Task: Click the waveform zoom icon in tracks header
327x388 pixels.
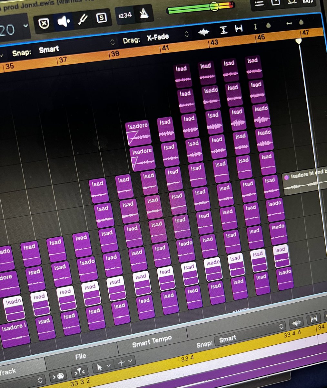Action: click(203, 32)
